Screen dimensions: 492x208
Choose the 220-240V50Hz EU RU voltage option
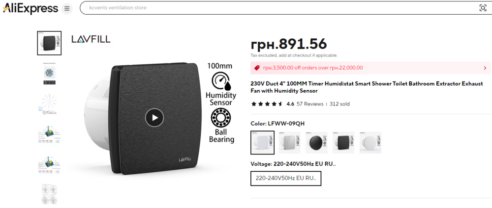click(x=286, y=179)
